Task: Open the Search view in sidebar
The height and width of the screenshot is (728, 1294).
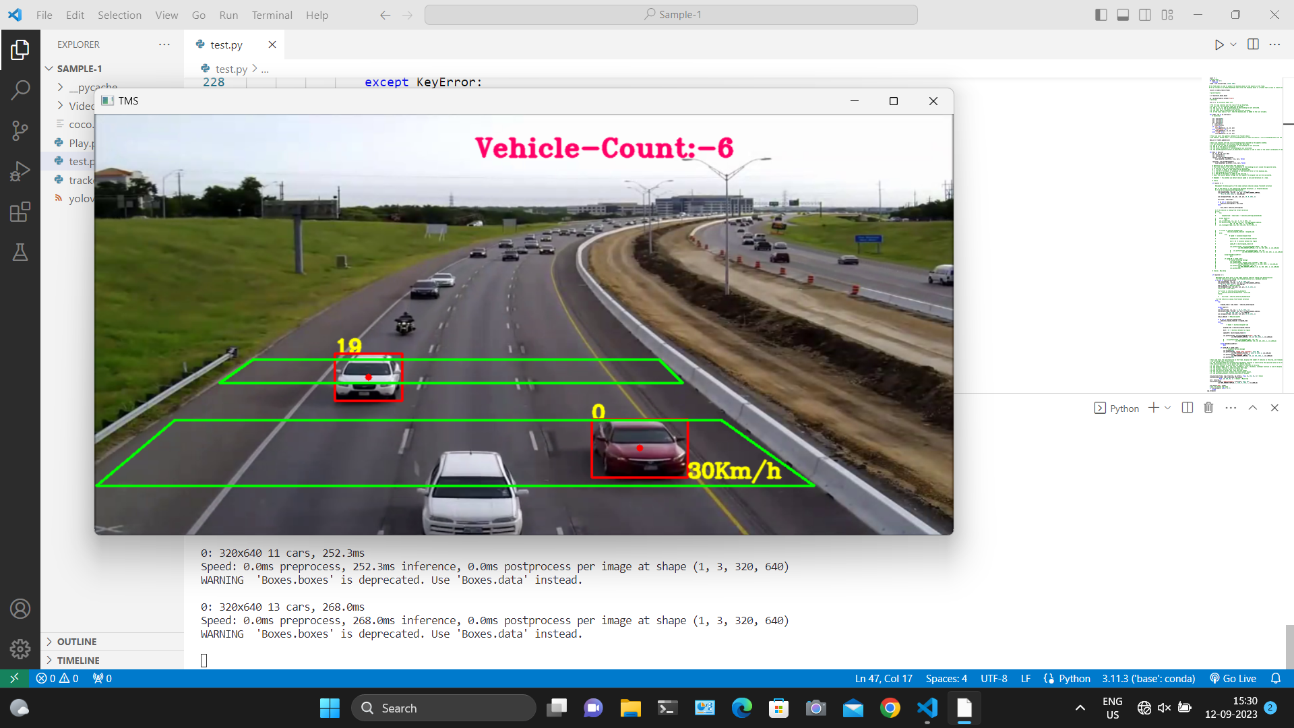Action: click(x=20, y=89)
